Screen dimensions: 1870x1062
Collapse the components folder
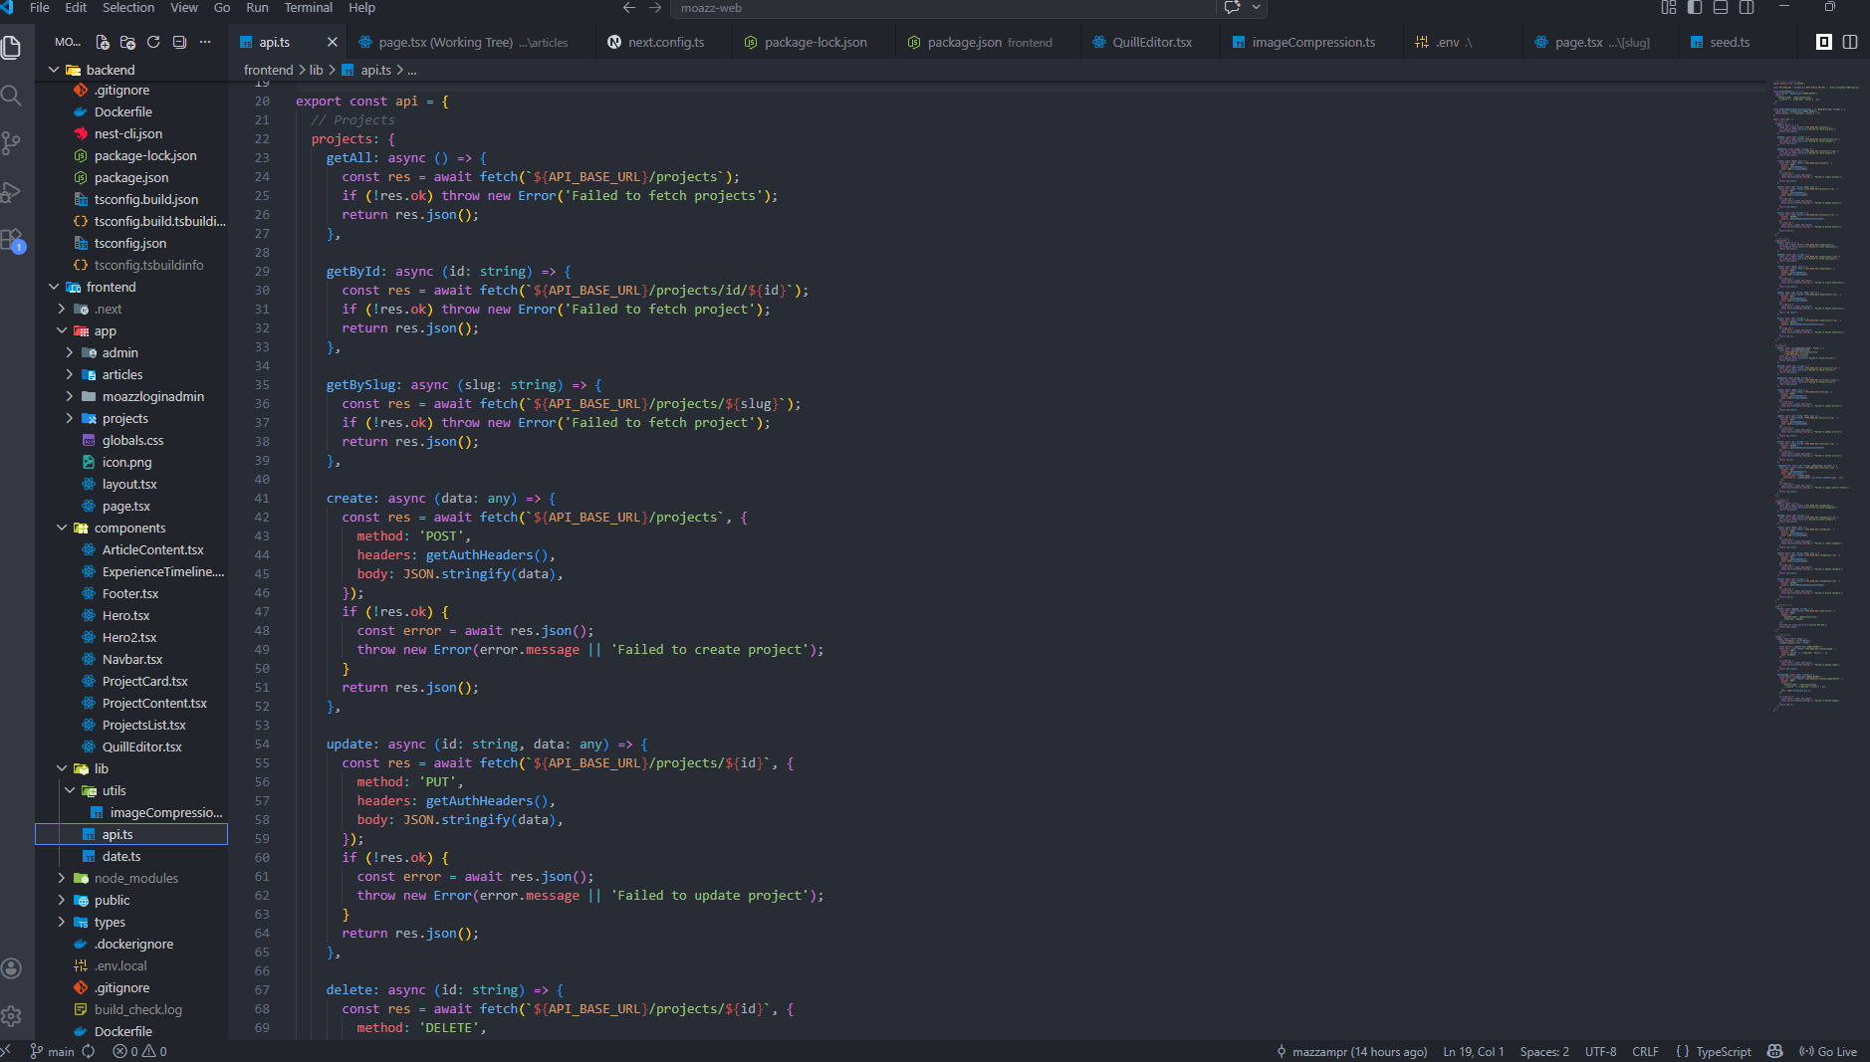131,528
